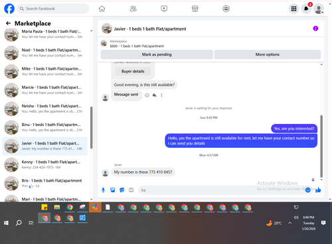Open Windows Start button
The height and width of the screenshot is (244, 332).
pos(6,223)
